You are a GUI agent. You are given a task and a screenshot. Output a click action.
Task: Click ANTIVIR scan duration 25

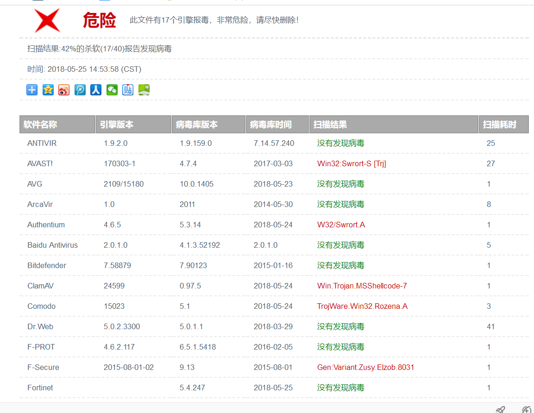491,144
